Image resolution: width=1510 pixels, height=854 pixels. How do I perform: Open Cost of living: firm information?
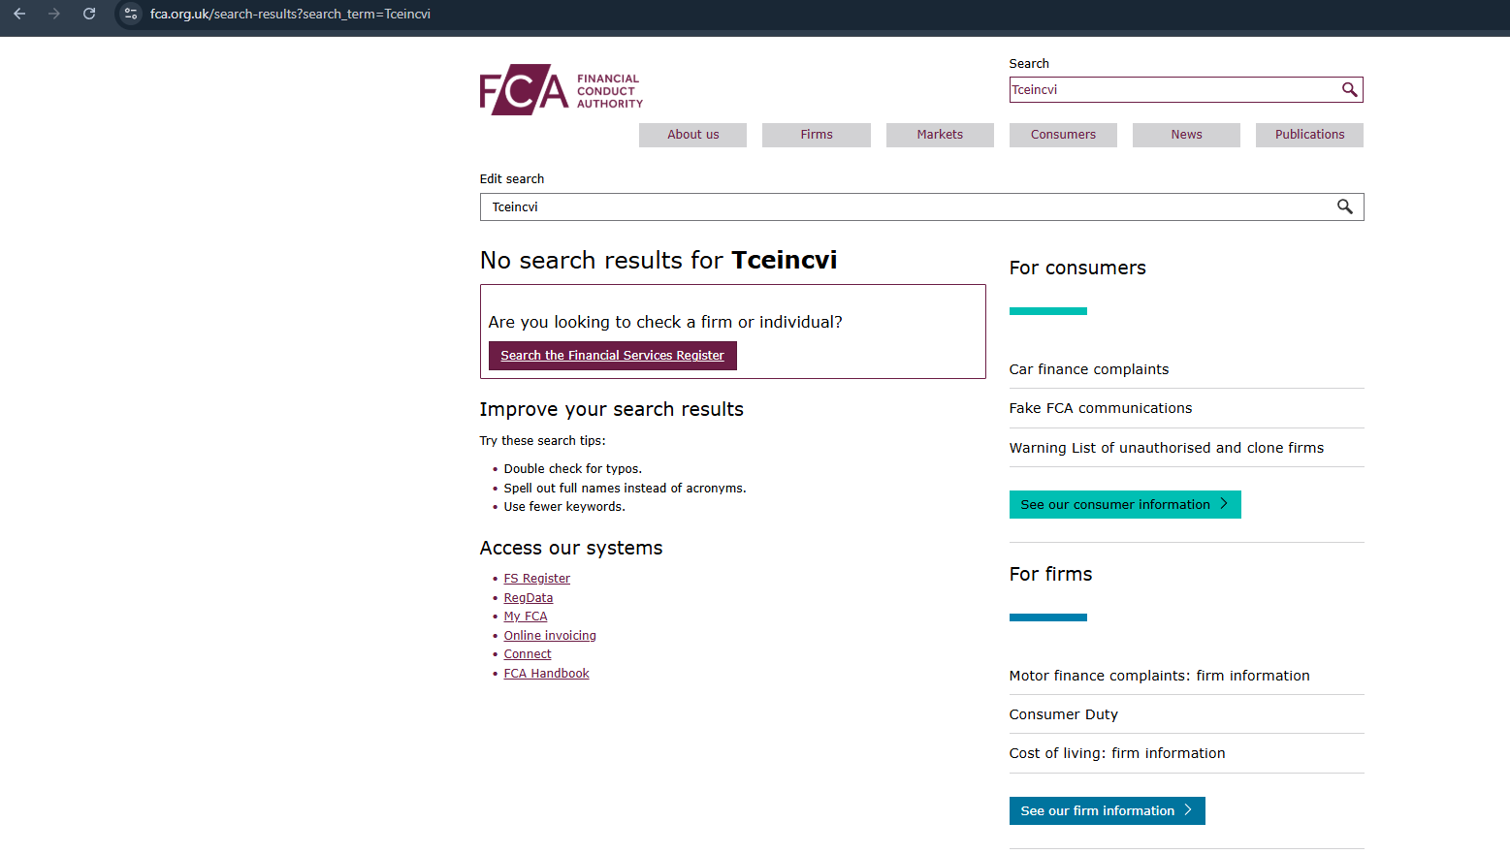point(1117,753)
